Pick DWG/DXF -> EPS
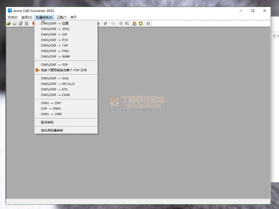This screenshot has width=279, height=209. point(66,89)
